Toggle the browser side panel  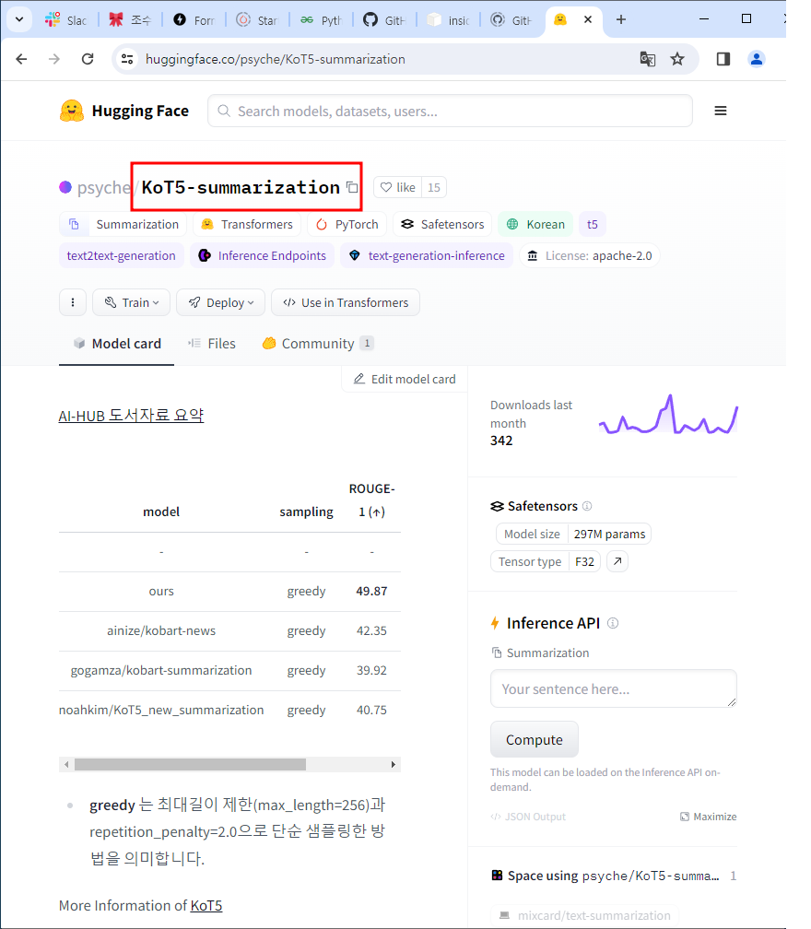coord(723,59)
